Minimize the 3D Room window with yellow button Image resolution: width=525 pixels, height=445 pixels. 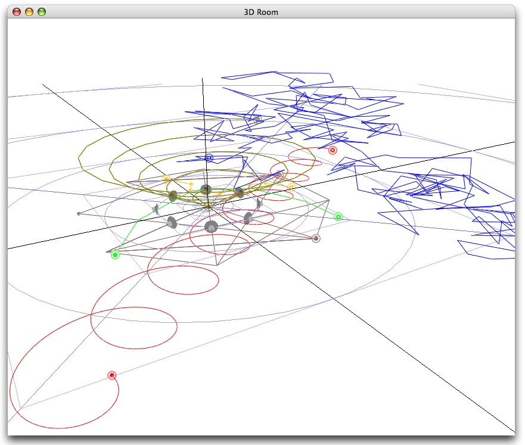click(x=29, y=12)
